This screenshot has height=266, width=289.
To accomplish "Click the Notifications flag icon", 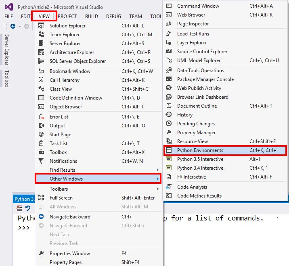I will click(x=41, y=161).
